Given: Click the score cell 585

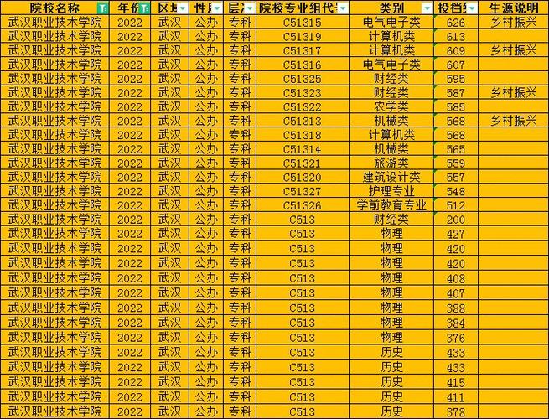Looking at the screenshot, I should click(456, 106).
